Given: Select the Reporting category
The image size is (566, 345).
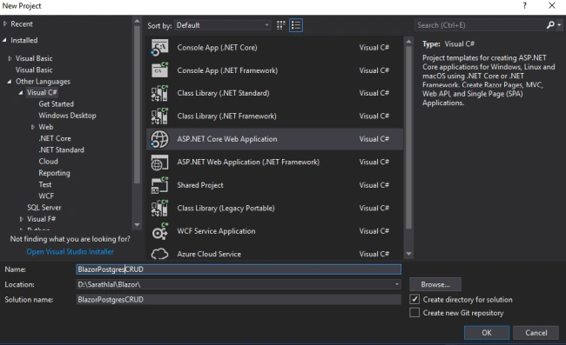Looking at the screenshot, I should pyautogui.click(x=55, y=173).
